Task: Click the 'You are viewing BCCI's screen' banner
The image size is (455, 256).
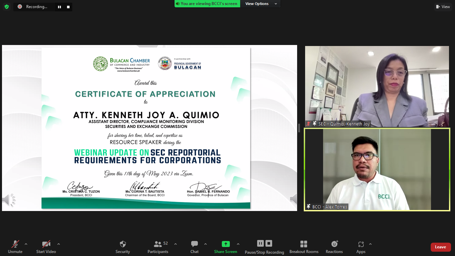Action: (x=207, y=4)
